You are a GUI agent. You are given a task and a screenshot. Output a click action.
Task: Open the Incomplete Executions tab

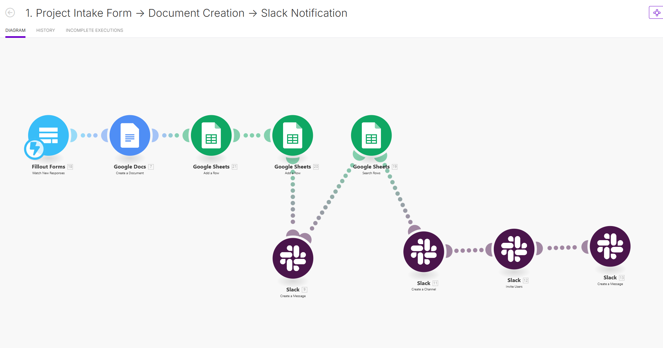94,30
